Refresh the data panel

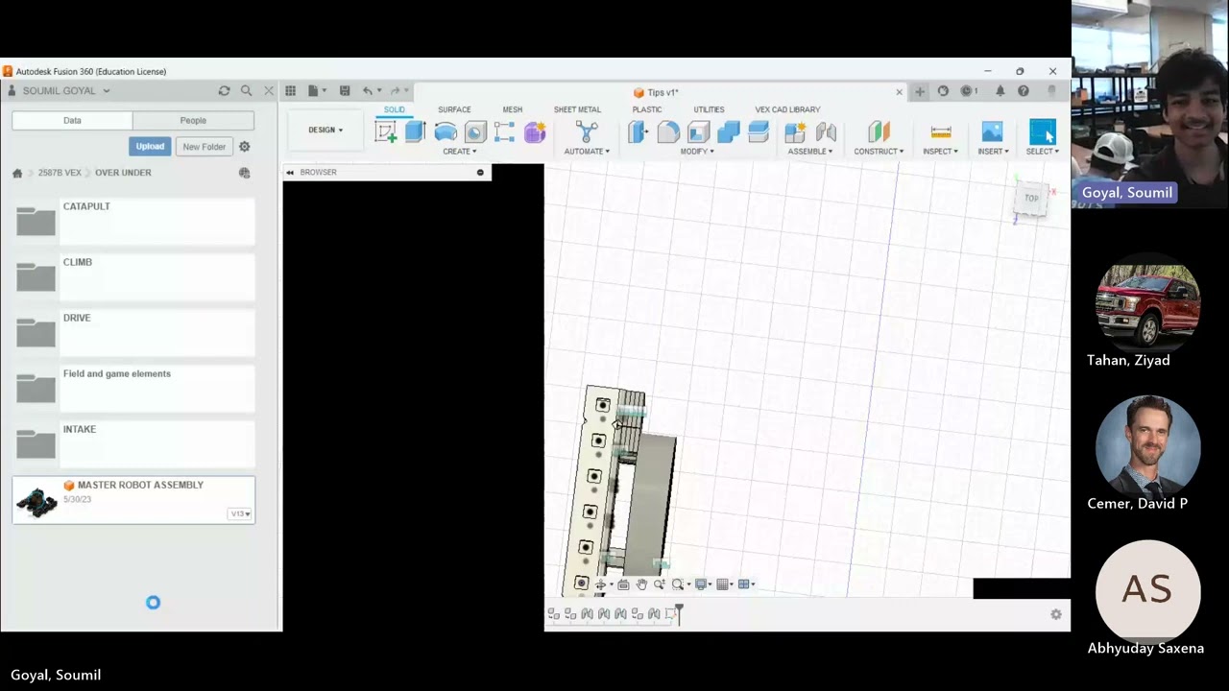[x=224, y=90]
